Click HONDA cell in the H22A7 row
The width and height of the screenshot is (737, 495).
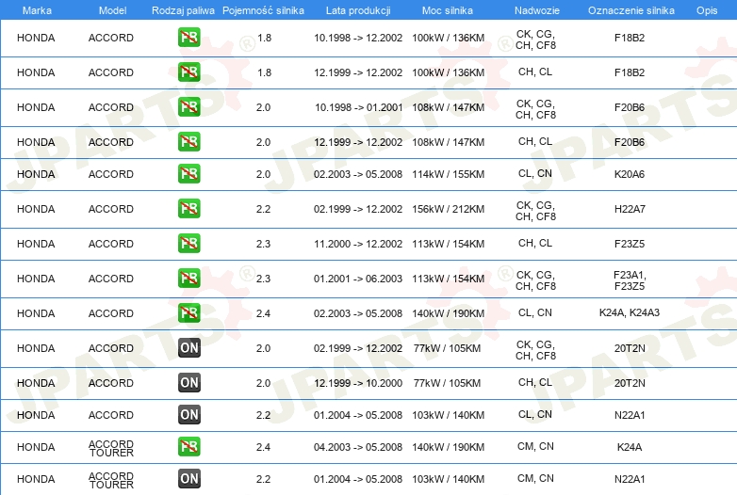36,209
